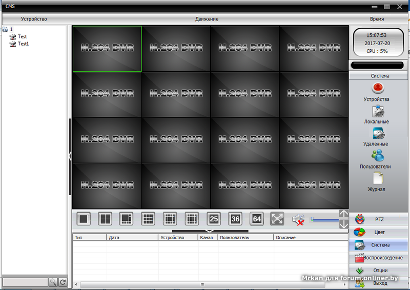The height and width of the screenshot is (290, 410).
Task: Open Журнал log viewer
Action: coord(377,182)
